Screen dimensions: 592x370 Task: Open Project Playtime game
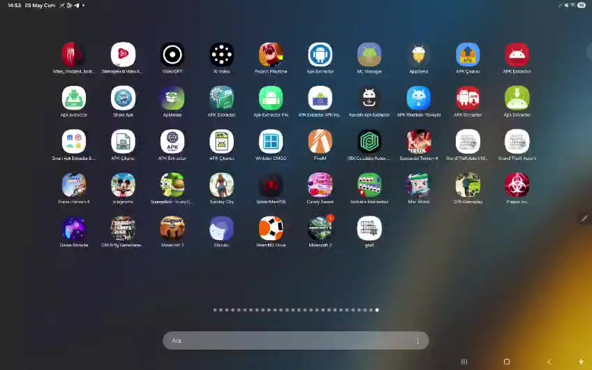click(271, 55)
